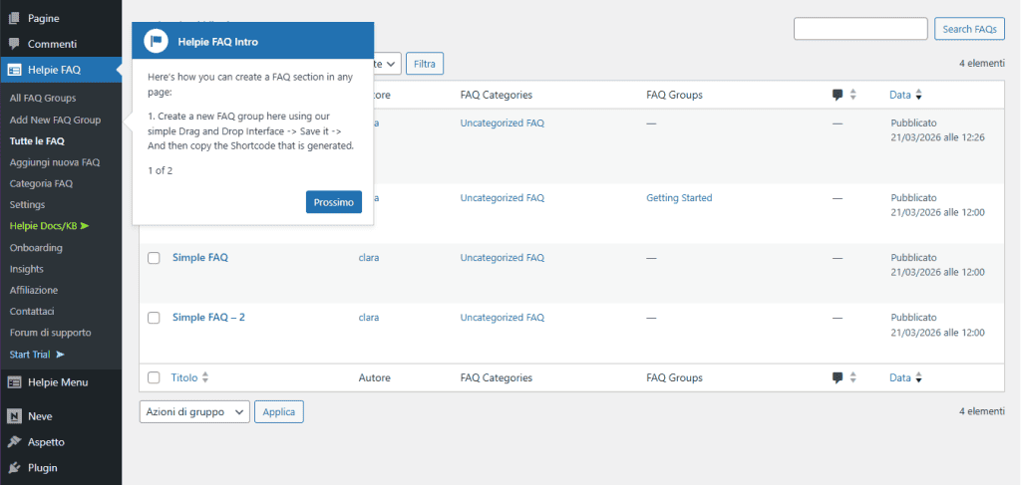Click the Aspetto paintbrush icon
Image resolution: width=1021 pixels, height=485 pixels.
click(14, 442)
